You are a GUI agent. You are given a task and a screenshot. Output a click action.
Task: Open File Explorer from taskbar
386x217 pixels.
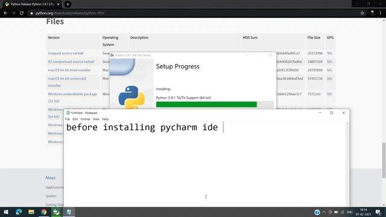click(31, 212)
